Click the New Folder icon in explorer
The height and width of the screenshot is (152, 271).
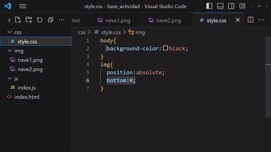29,20
